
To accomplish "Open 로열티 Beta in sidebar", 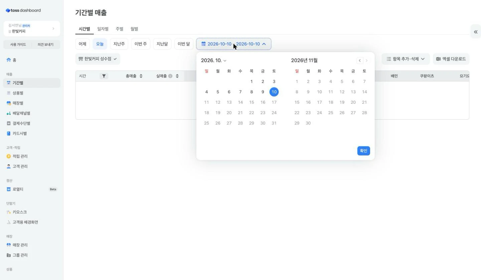I will coord(32,189).
